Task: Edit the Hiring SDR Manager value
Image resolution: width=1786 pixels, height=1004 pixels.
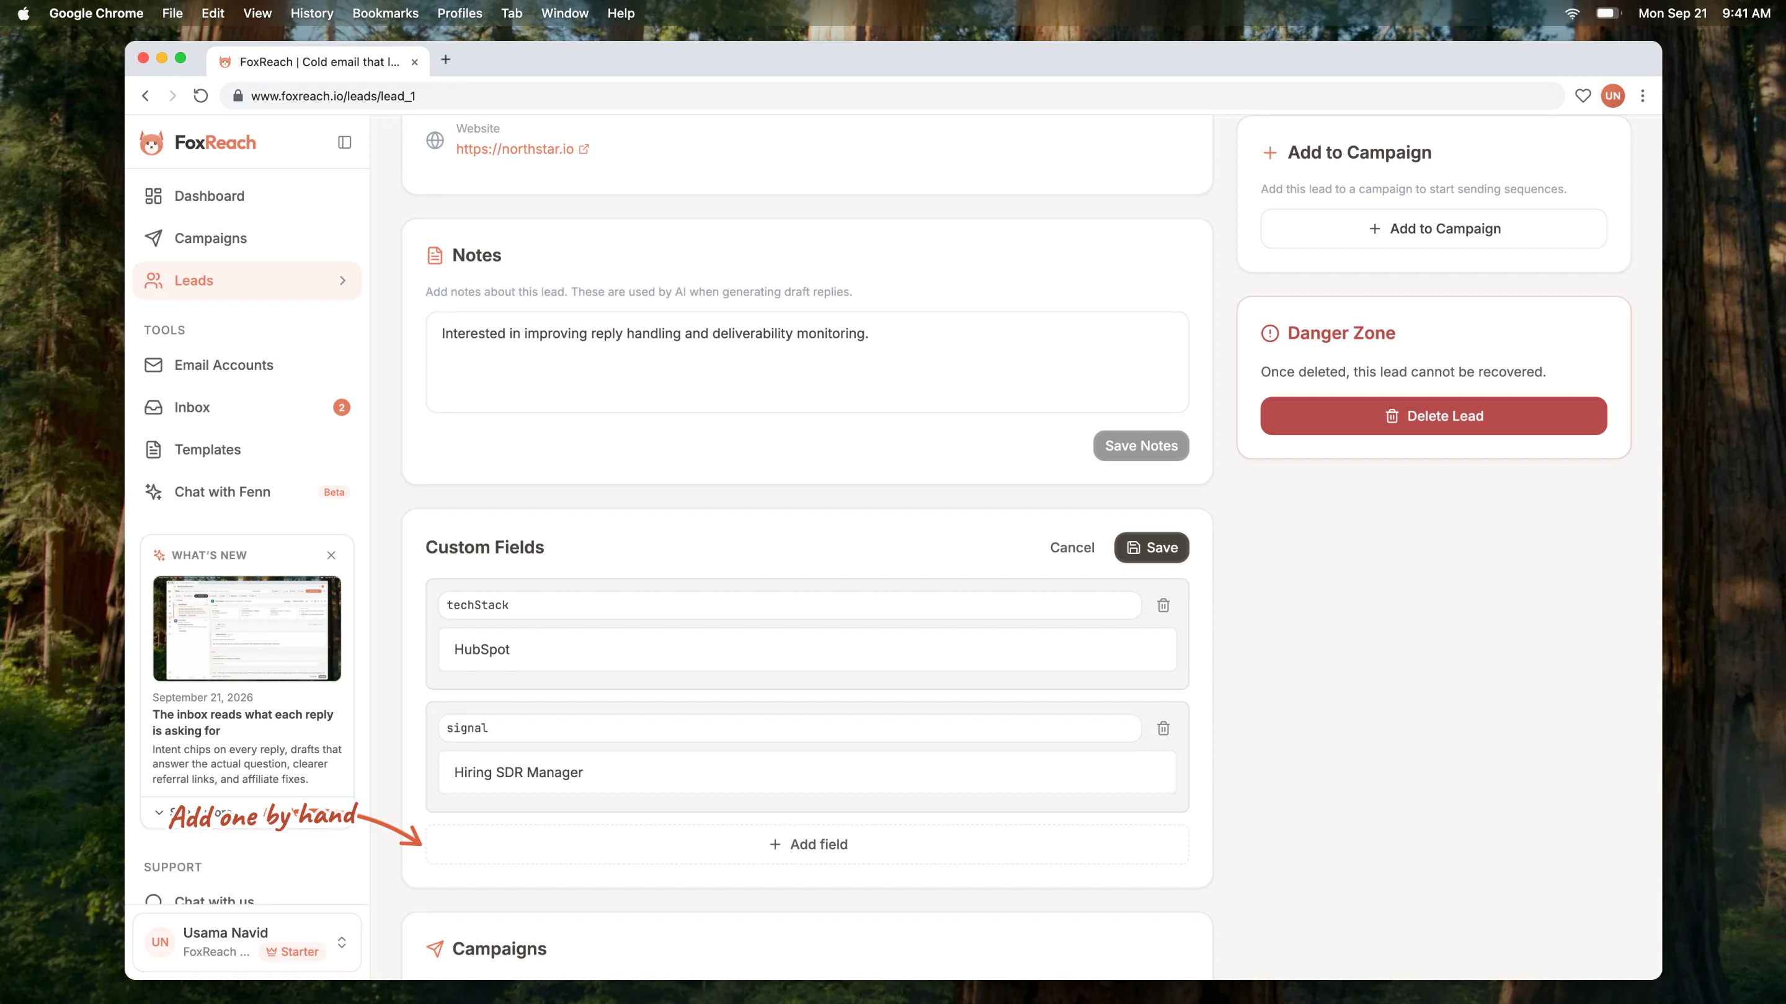Action: (x=807, y=773)
